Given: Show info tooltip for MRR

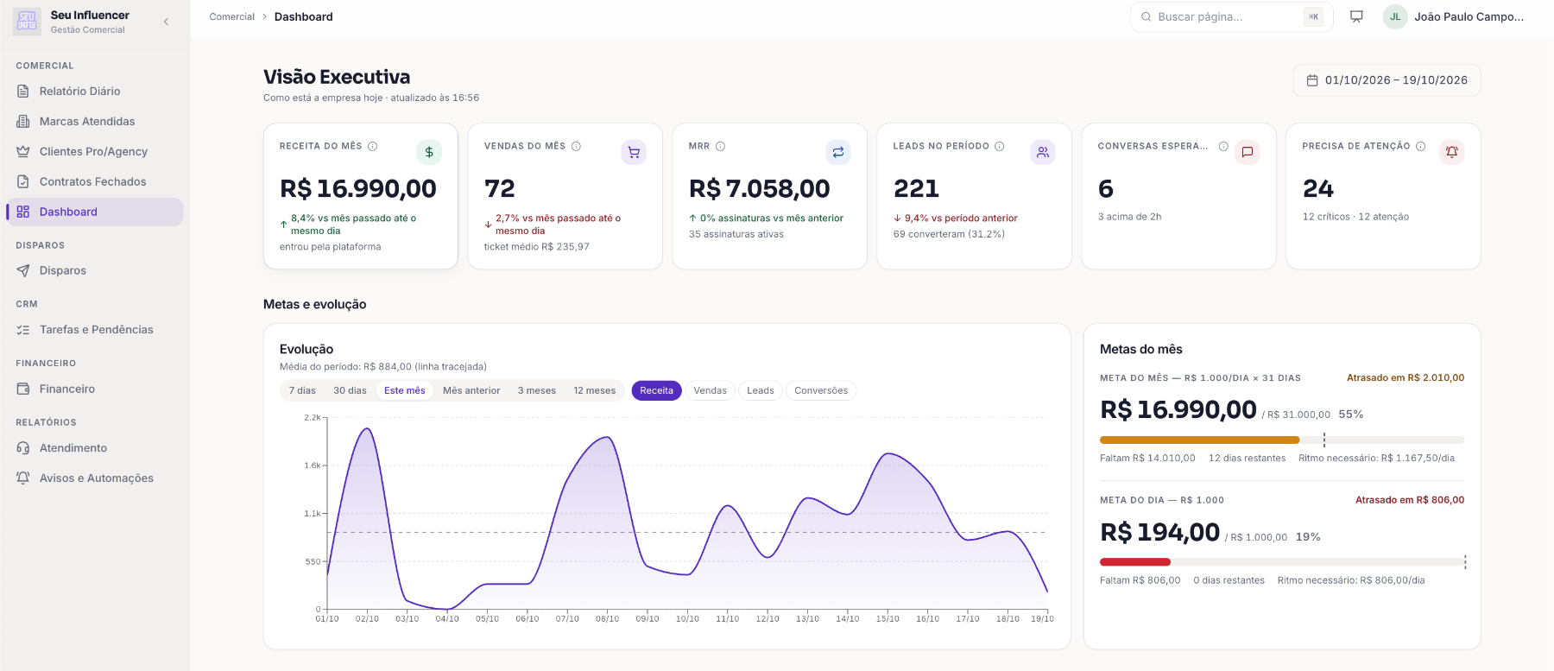Looking at the screenshot, I should tap(720, 146).
